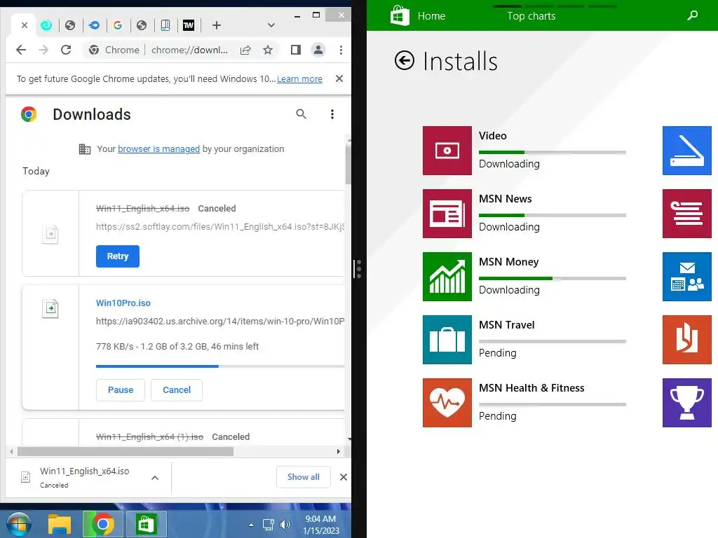Image resolution: width=718 pixels, height=538 pixels.
Task: Close the Chrome download shelf
Action: click(344, 477)
